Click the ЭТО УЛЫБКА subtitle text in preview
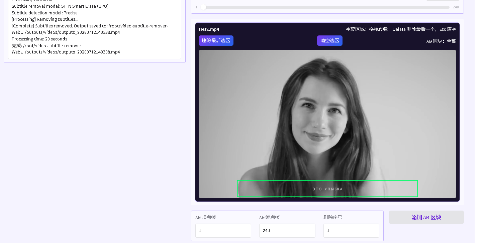Viewport: 485px width, 243px height. (x=328, y=189)
